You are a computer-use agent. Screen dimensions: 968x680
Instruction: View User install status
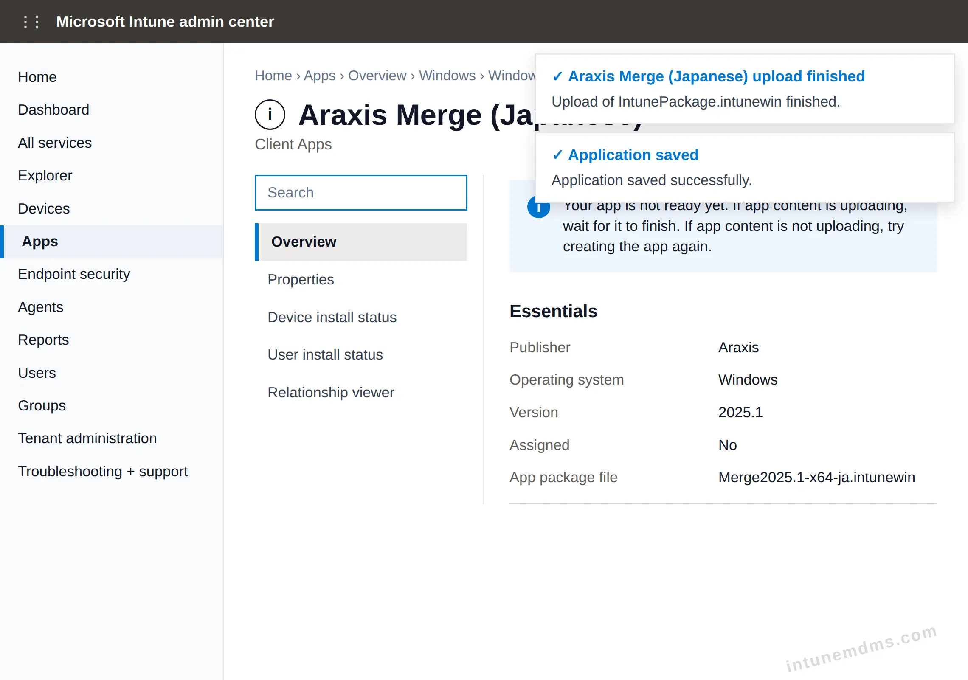361,355
